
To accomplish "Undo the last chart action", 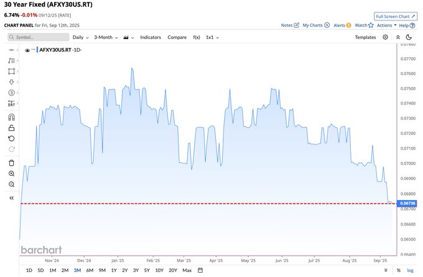I will (11, 138).
